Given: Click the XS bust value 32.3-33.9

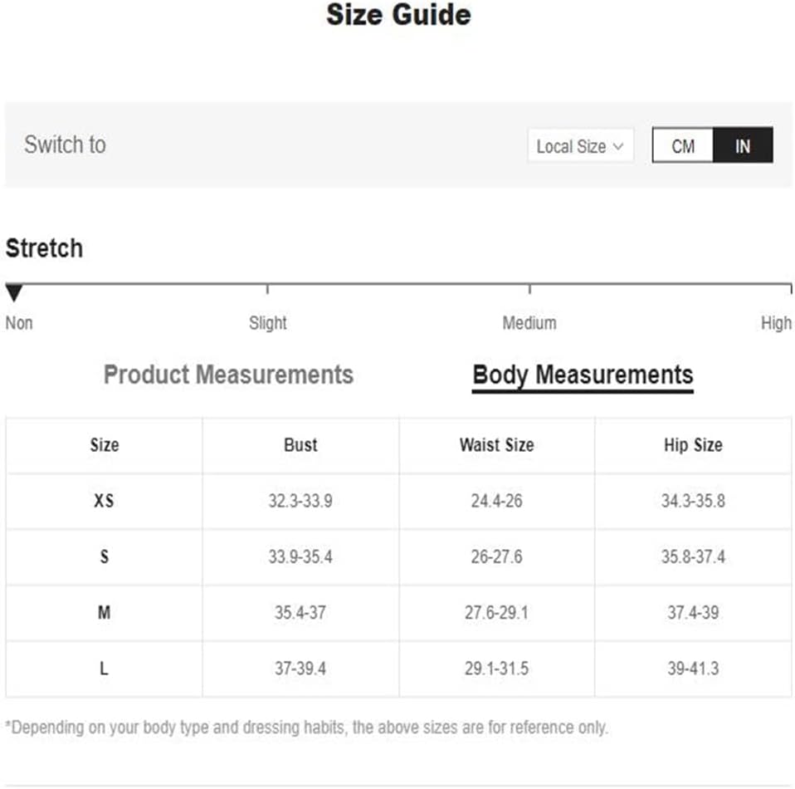Looking at the screenshot, I should [300, 502].
